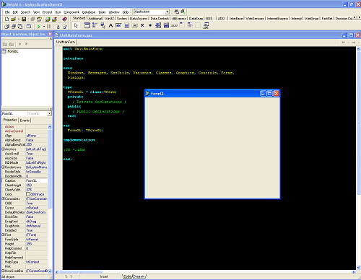The height and width of the screenshot is (280, 361).
Task: Expand the BorderIcons property node
Action: pyautogui.click(x=4, y=167)
